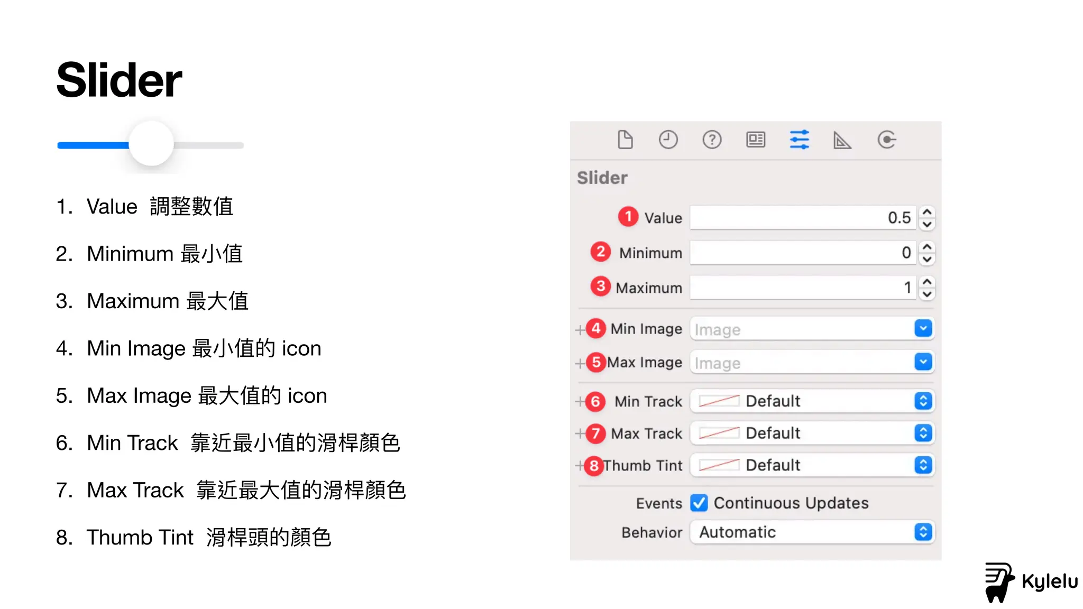Click the Behavior label
The height and width of the screenshot is (609, 1083).
coord(652,532)
